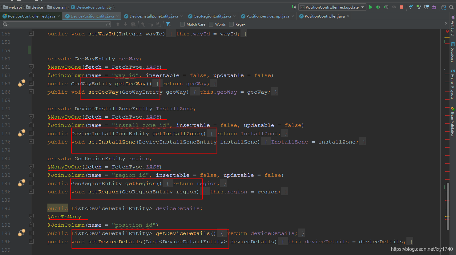Expand folded getDeviceDetails method on line 193

[31, 233]
